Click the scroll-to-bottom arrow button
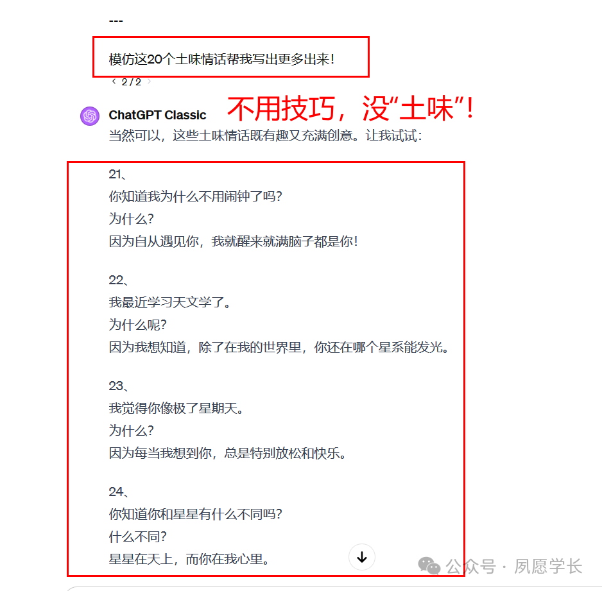602x591 pixels. click(x=362, y=557)
